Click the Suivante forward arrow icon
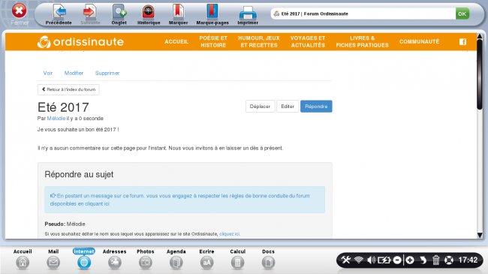This screenshot has width=488, height=274. tap(90, 12)
